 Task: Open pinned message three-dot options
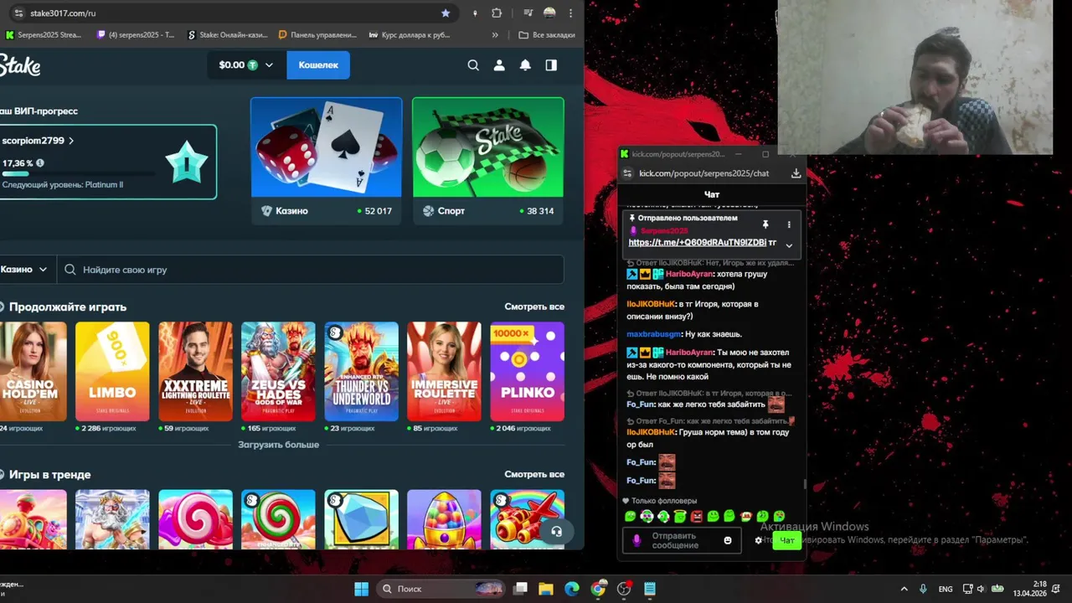[x=788, y=224]
